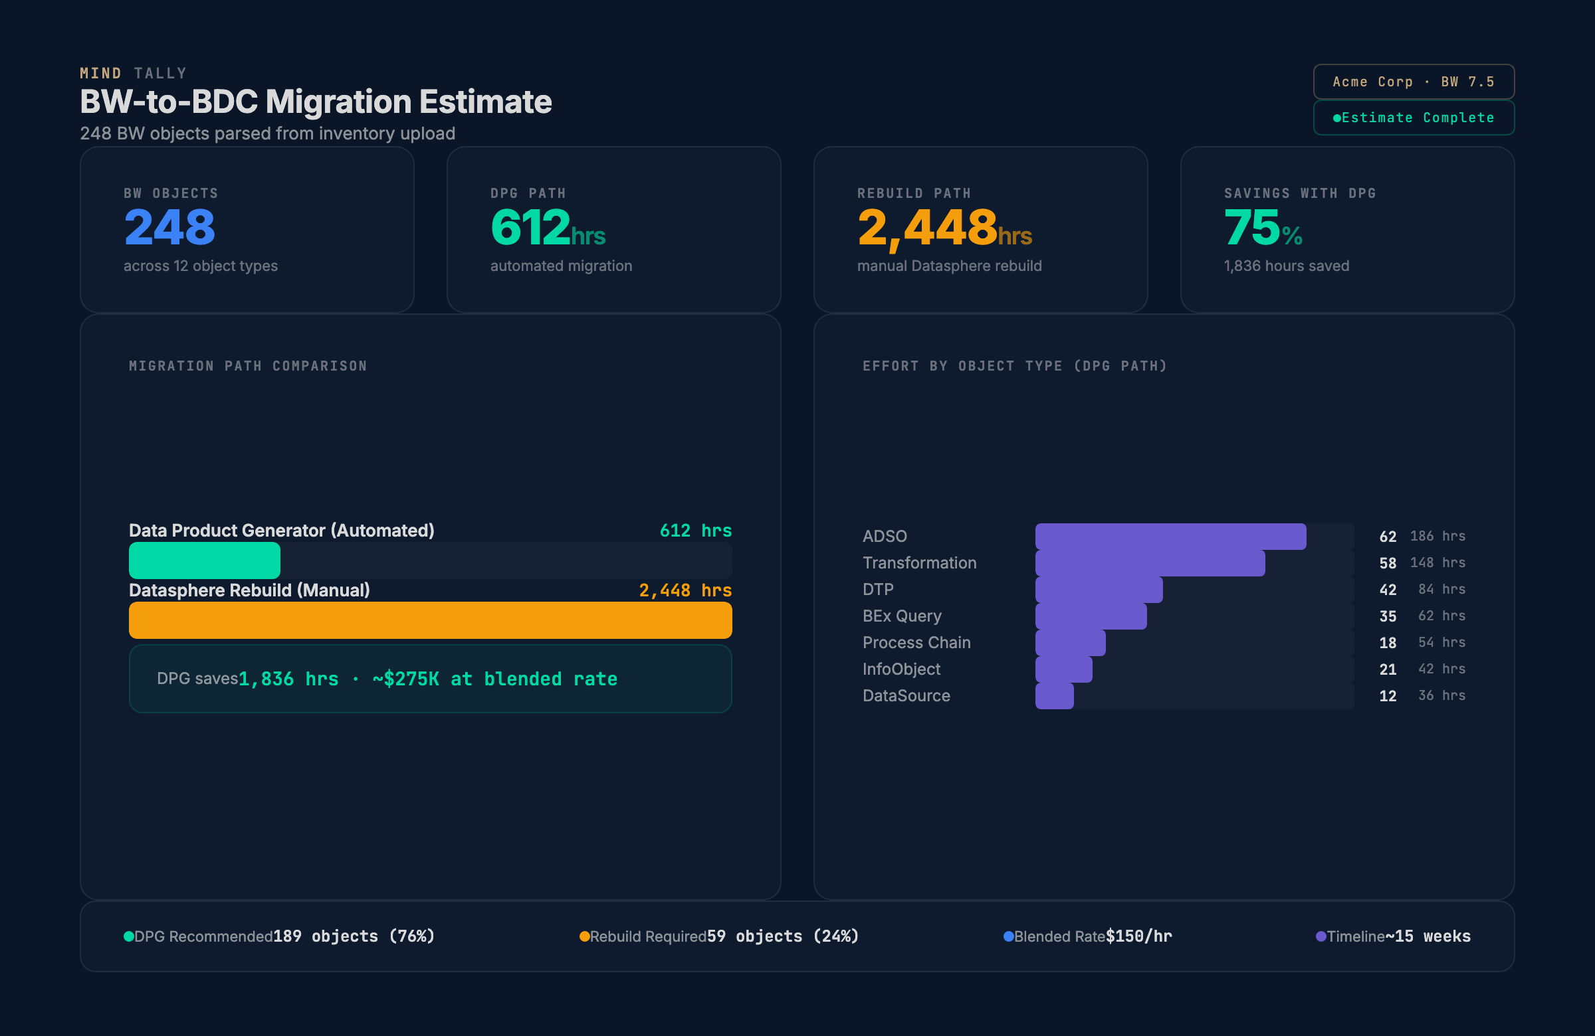This screenshot has height=1036, width=1595.
Task: Select the Transformation row label
Action: [920, 562]
